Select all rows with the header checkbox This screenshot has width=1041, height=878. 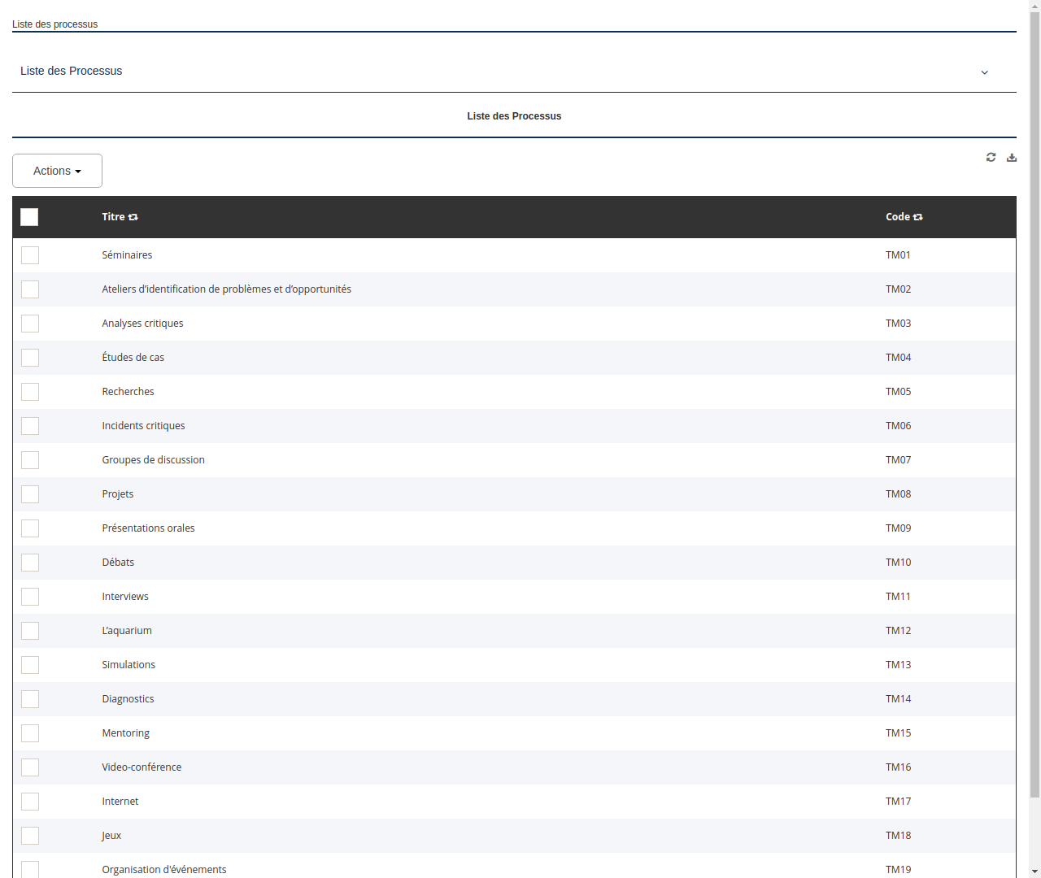tap(29, 217)
